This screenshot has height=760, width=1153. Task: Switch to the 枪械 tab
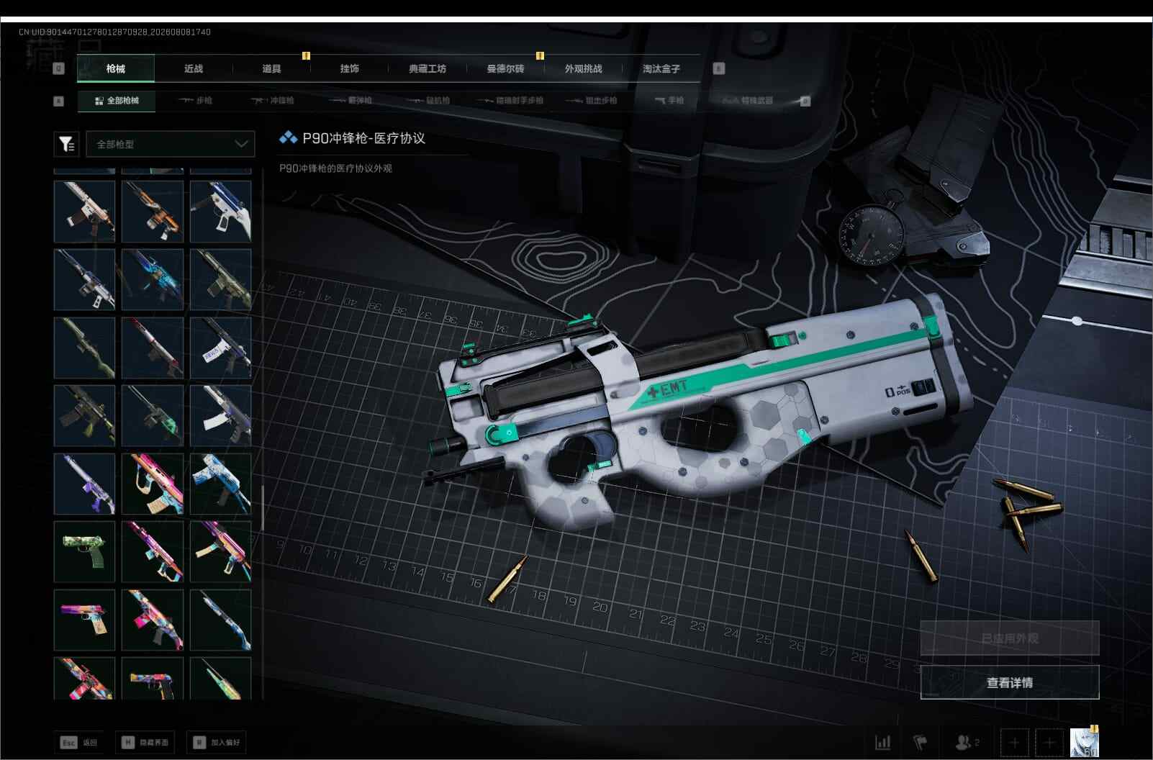[116, 69]
